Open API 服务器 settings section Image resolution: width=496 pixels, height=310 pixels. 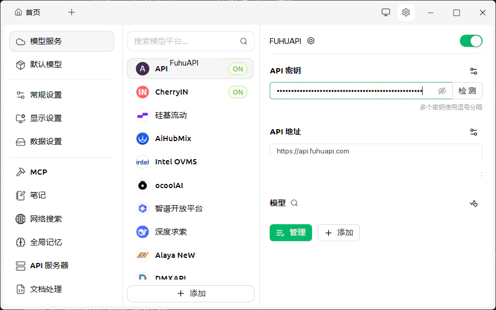pyautogui.click(x=61, y=266)
